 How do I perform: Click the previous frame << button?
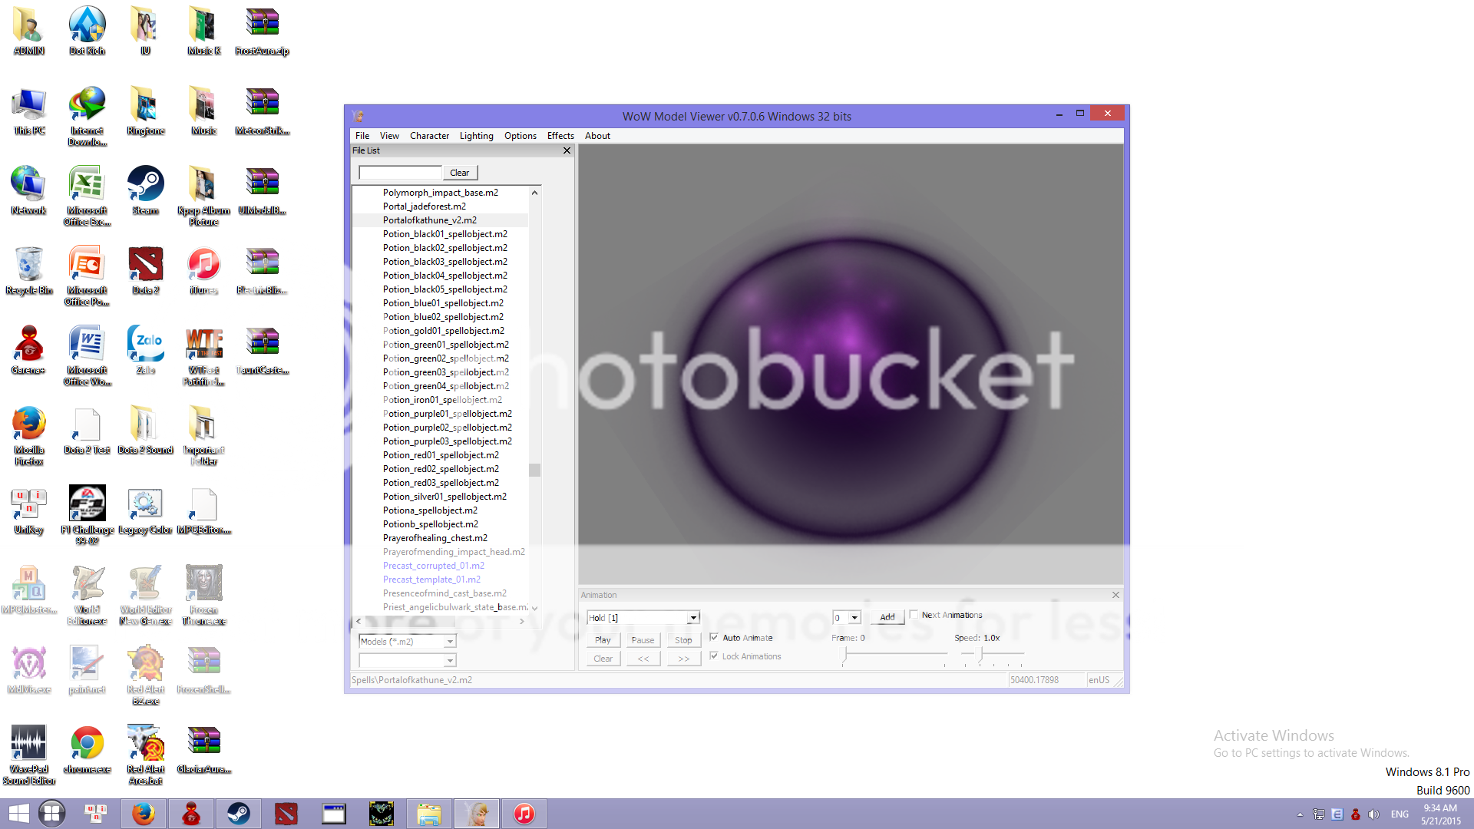(643, 659)
